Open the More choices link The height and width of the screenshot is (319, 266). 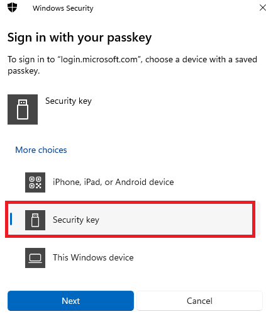[41, 150]
